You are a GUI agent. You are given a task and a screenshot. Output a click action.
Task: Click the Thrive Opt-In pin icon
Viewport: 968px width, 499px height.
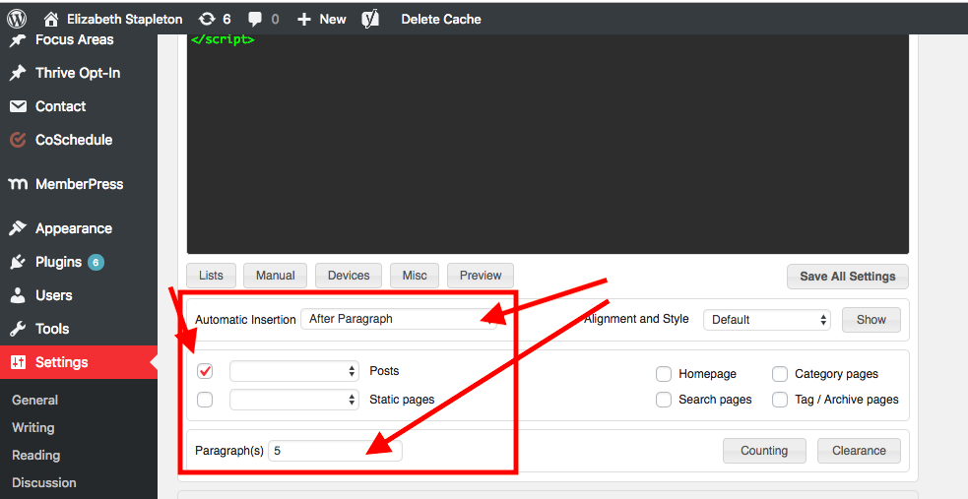18,73
